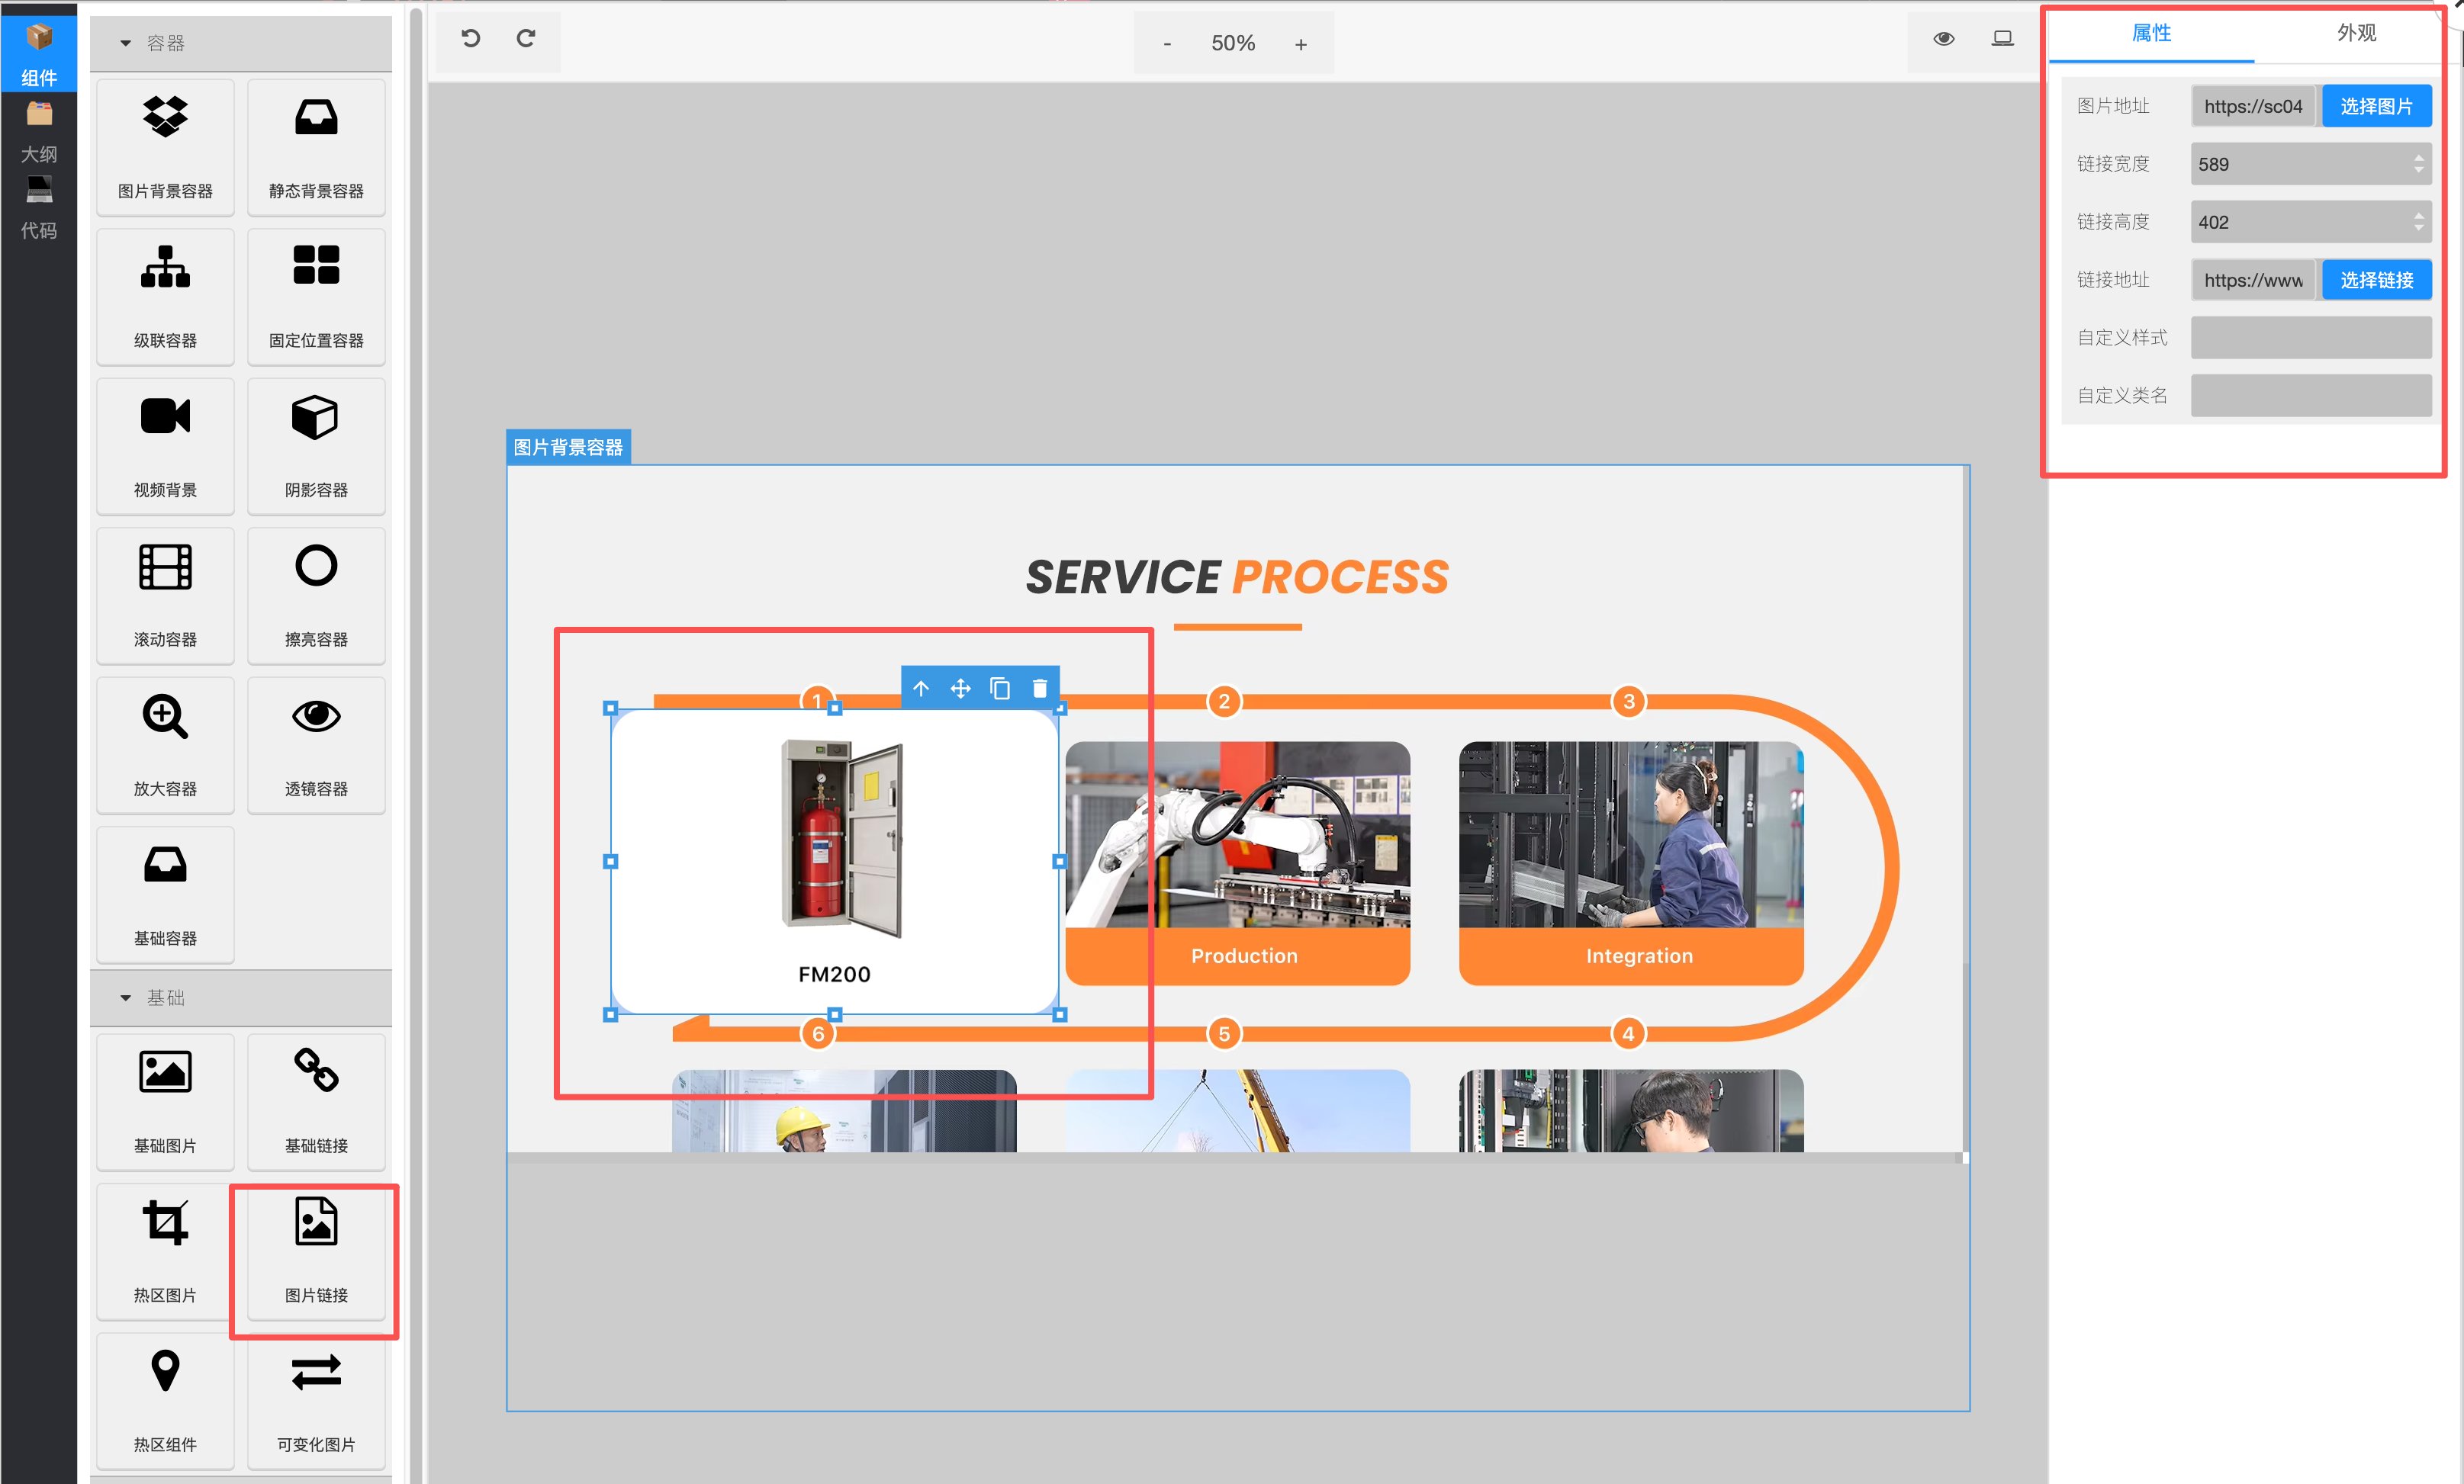2464x1484 pixels.
Task: Switch to the 外观 appearance tab
Action: 2356,34
